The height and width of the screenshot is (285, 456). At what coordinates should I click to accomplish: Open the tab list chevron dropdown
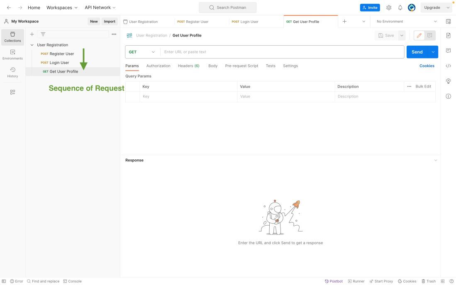(x=363, y=22)
